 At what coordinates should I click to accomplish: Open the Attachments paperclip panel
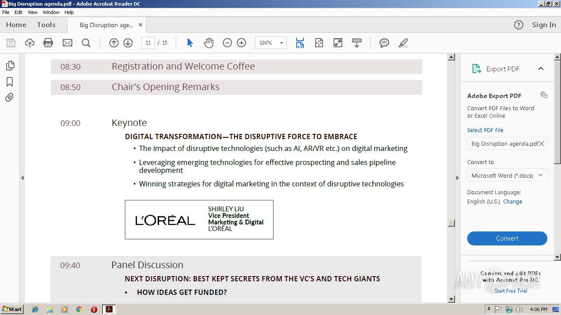10,98
